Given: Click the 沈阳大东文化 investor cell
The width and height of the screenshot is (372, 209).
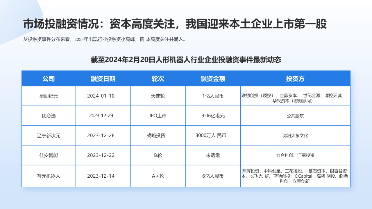Looking at the screenshot, I should (295, 135).
